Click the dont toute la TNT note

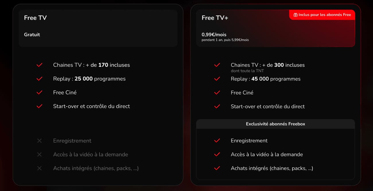pyautogui.click(x=247, y=71)
